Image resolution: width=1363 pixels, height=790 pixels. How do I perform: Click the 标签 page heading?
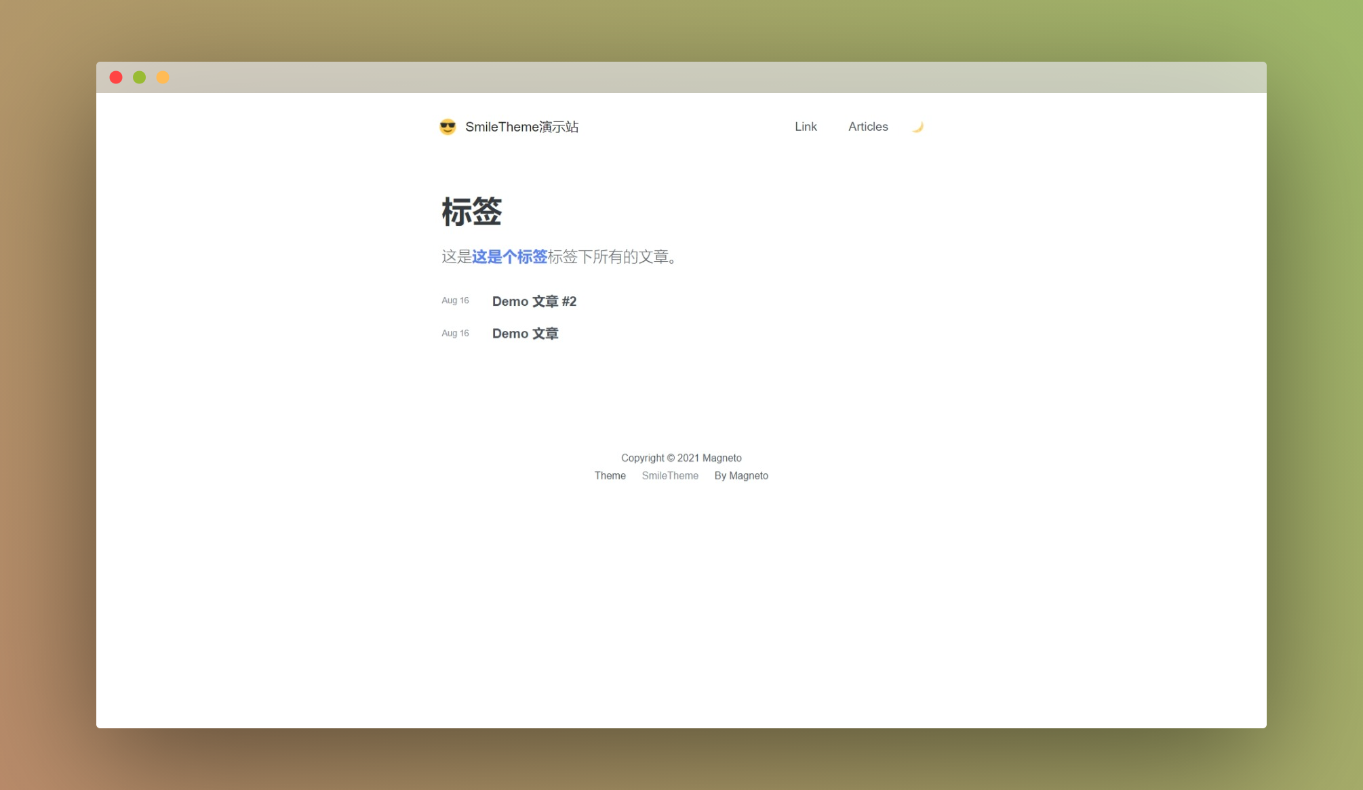coord(471,212)
